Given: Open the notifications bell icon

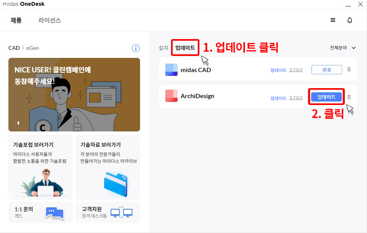Looking at the screenshot, I should (349, 20).
